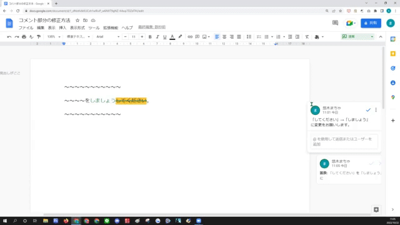
Task: Toggle bold formatting
Action: 150,37
